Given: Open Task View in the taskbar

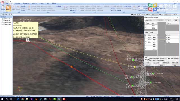Looking at the screenshot, I should coord(11,99).
